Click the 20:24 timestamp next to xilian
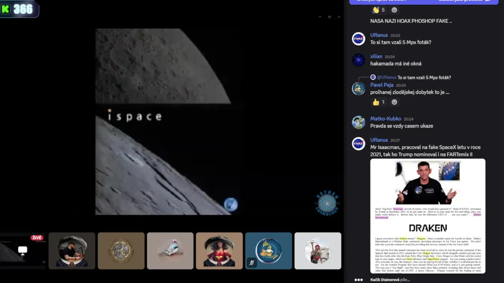The width and height of the screenshot is (504, 283). (x=389, y=57)
